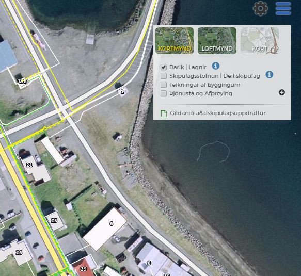The height and width of the screenshot is (276, 301).
Task: Show info for Skipulagsstofnun | Deiliskipulag layer
Action: 270,74
